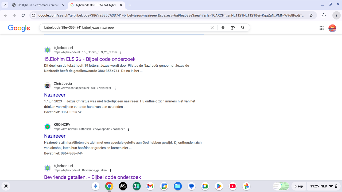
Task: Open '15.Elohim ELS 26 - Bijbel code onderzoek' result
Action: (x=90, y=59)
